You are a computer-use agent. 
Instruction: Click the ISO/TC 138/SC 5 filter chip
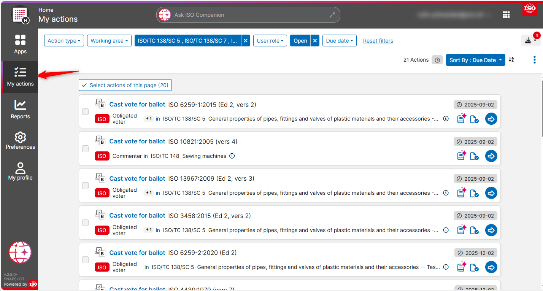[188, 41]
